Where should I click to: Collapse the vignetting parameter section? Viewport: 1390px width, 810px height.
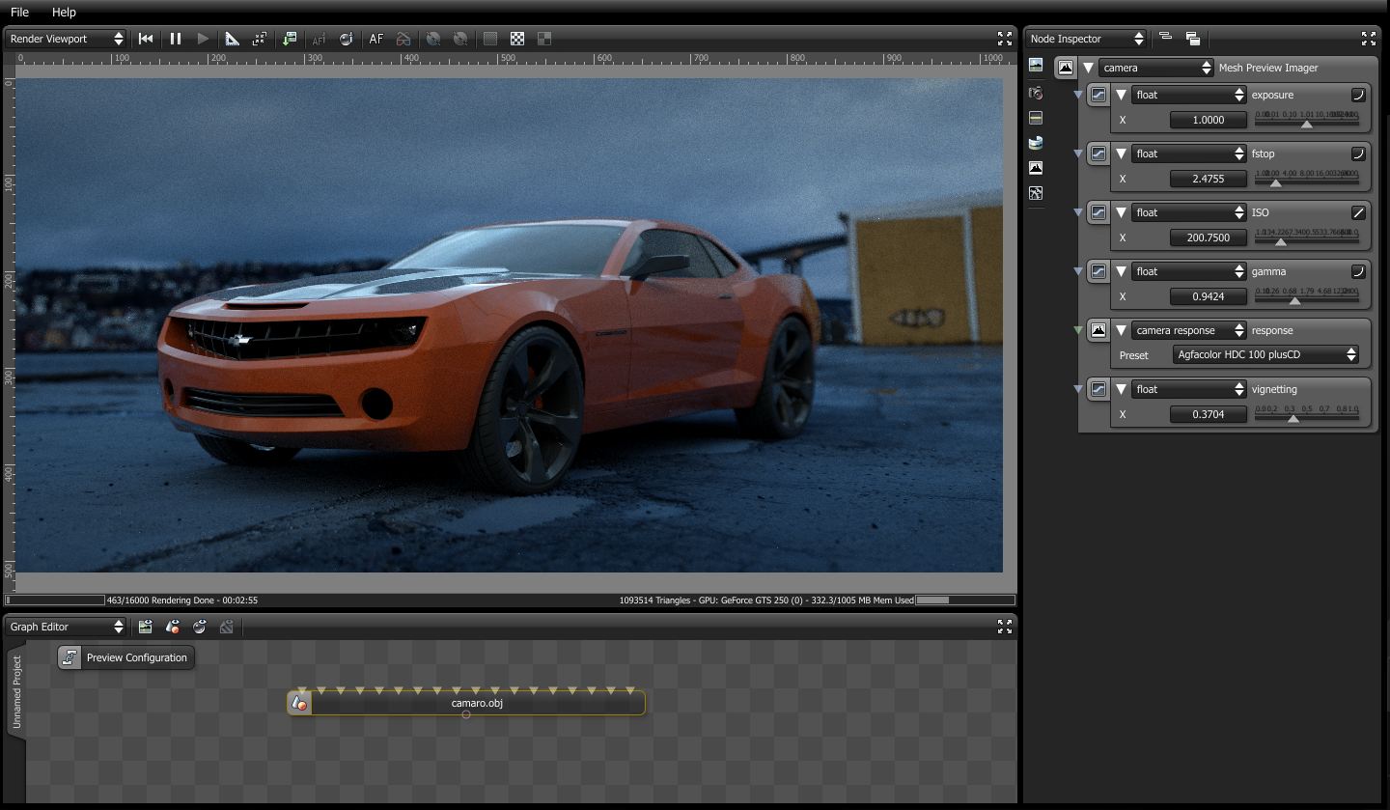click(1121, 389)
